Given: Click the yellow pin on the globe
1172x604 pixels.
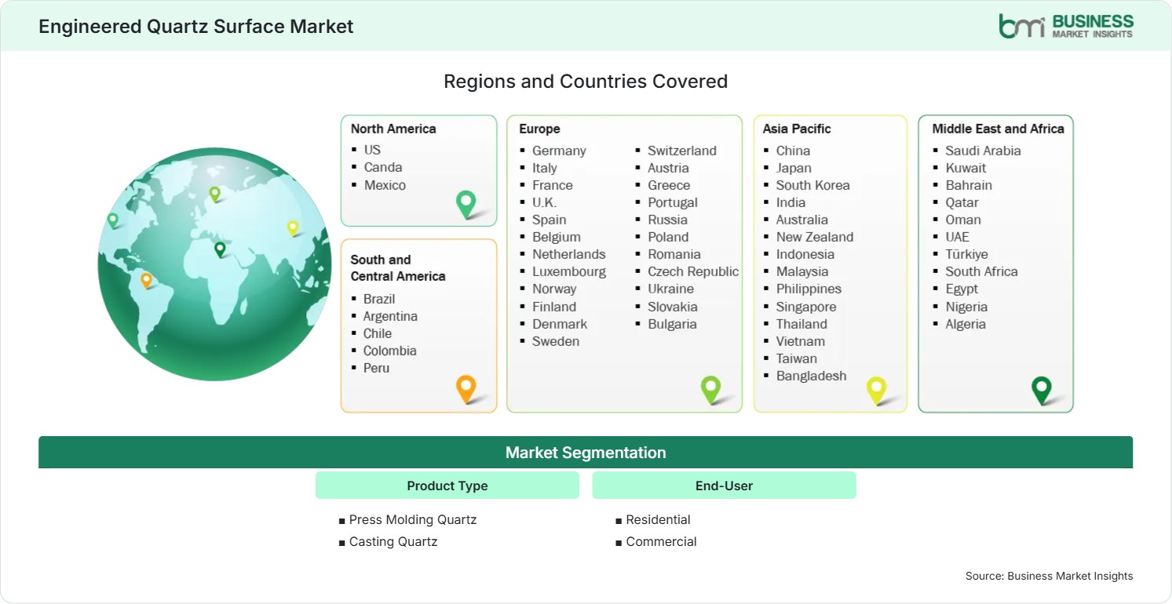Looking at the screenshot, I should point(293,227).
